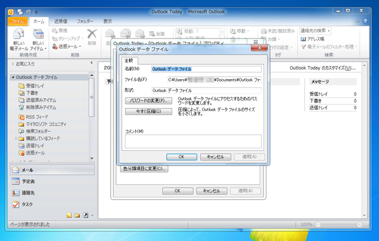Switch to the View (表示) tab

(x=108, y=21)
